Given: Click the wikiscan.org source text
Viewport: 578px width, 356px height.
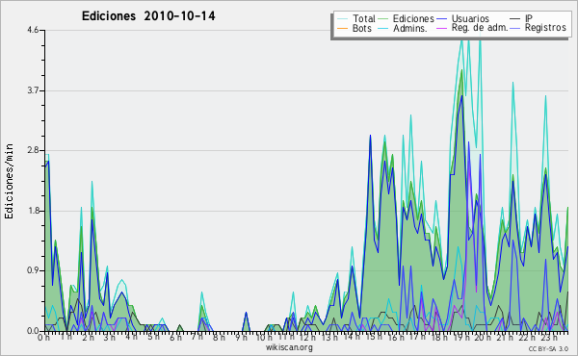Looking at the screenshot, I should click(x=289, y=347).
